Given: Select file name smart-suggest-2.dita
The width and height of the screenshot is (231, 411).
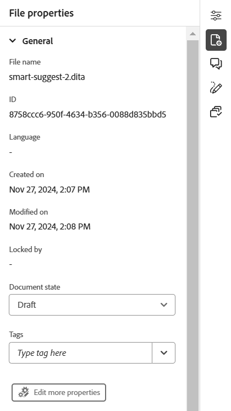Looking at the screenshot, I should click(47, 77).
